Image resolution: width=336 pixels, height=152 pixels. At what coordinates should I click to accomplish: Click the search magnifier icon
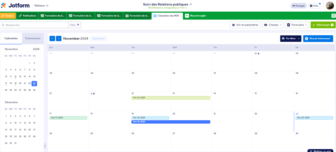click(3, 25)
